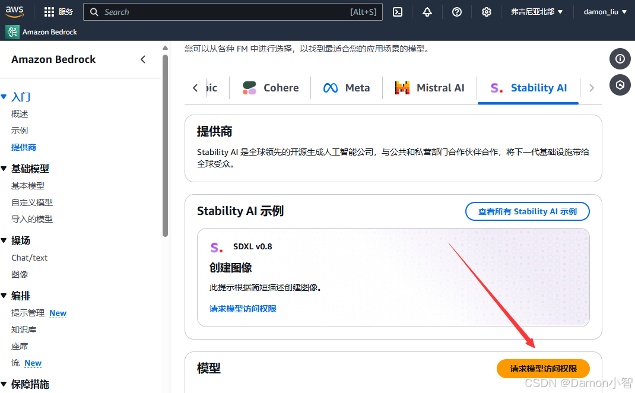This screenshot has width=635, height=393.
Task: Click New badge beside 流
Action: click(x=33, y=363)
